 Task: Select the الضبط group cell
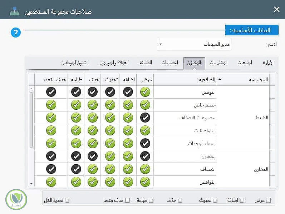244,118
